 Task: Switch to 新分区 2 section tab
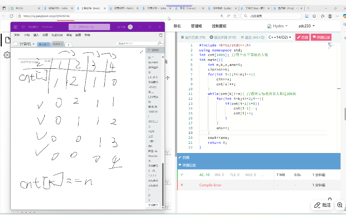click(x=57, y=44)
